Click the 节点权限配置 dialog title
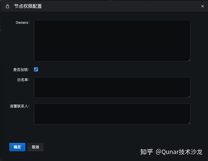This screenshot has width=208, height=161. tap(28, 6)
